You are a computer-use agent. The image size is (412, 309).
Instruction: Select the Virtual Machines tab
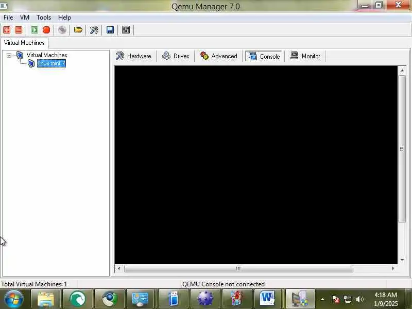[x=24, y=43]
